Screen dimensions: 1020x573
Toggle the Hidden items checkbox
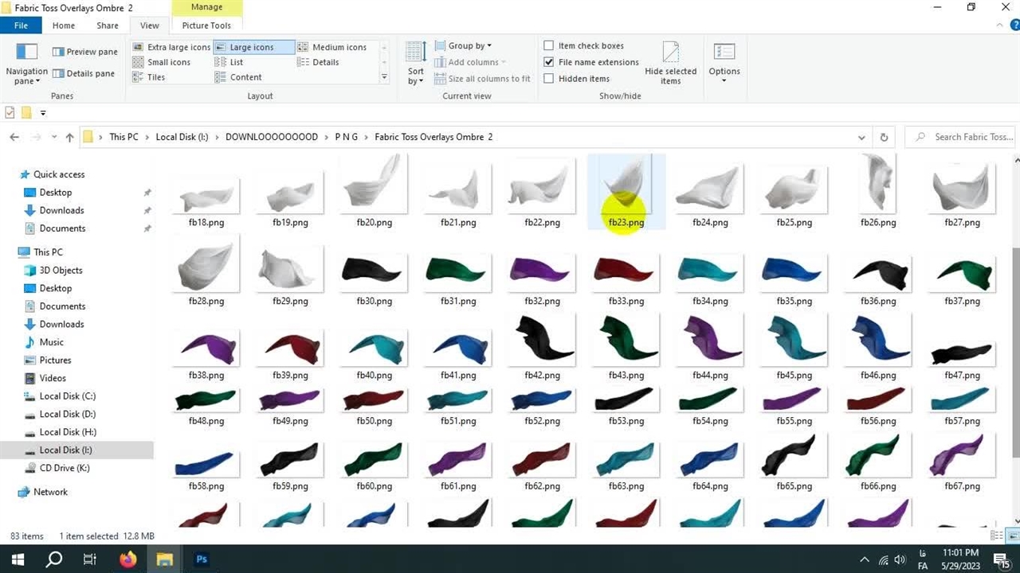click(x=548, y=79)
